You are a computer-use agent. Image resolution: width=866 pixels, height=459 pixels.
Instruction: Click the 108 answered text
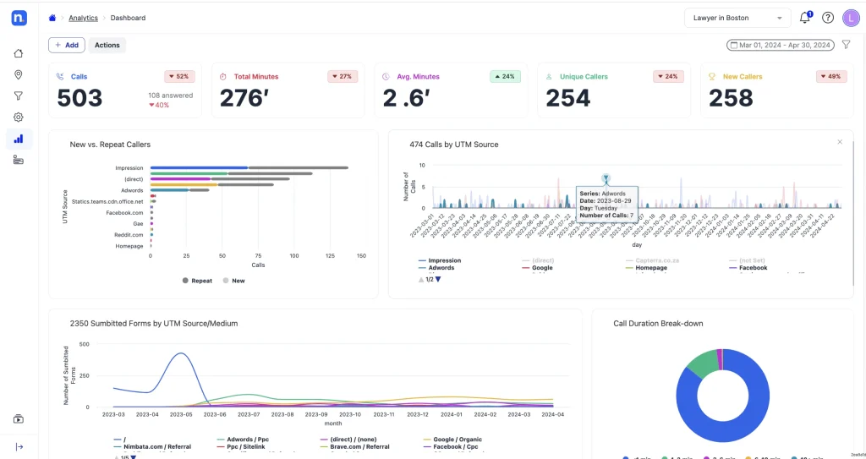click(171, 96)
